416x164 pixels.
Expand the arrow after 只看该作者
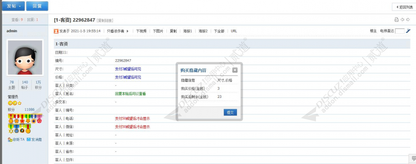tap(128, 31)
